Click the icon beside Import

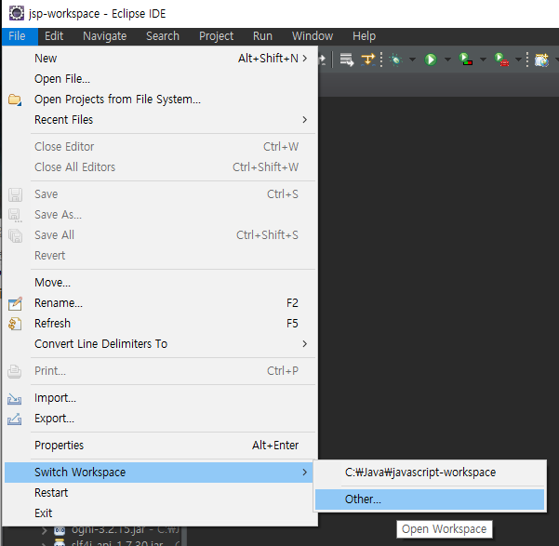pyautogui.click(x=15, y=399)
